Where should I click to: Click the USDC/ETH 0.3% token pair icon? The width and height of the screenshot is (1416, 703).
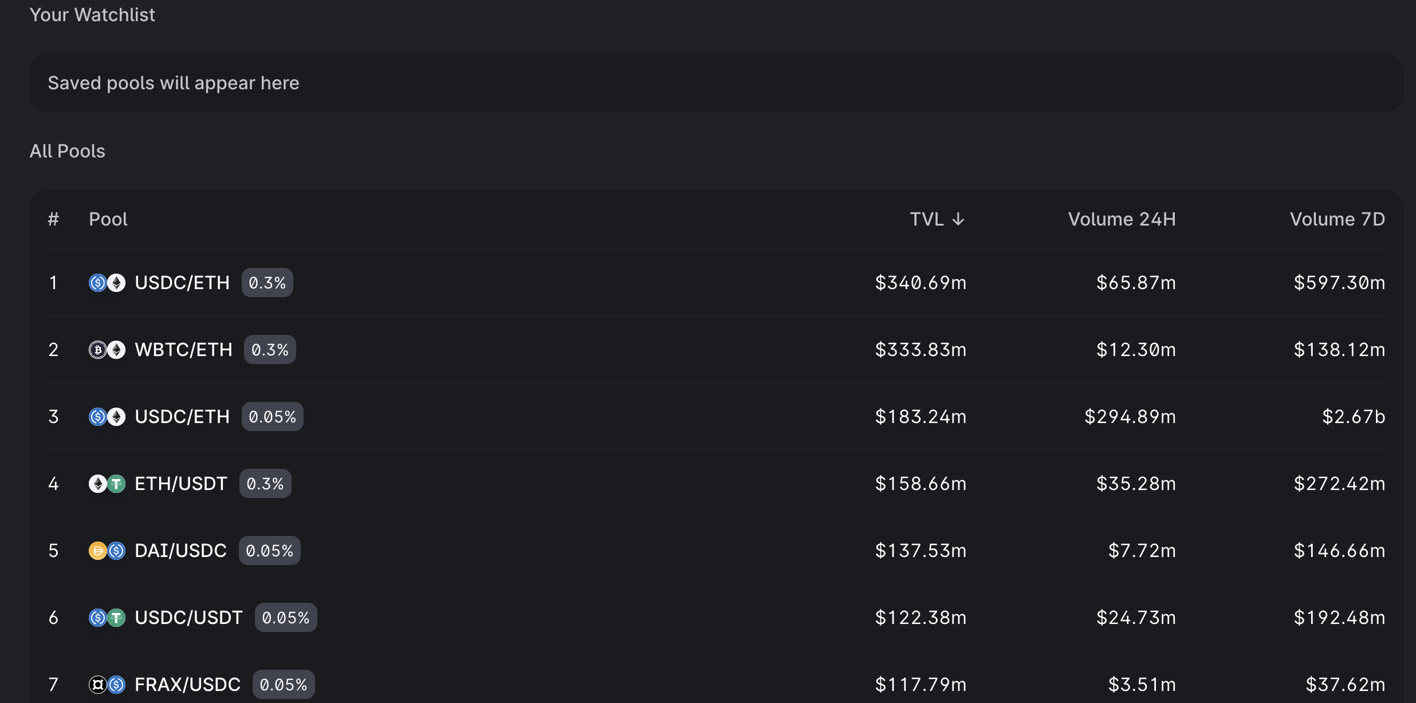coord(107,283)
